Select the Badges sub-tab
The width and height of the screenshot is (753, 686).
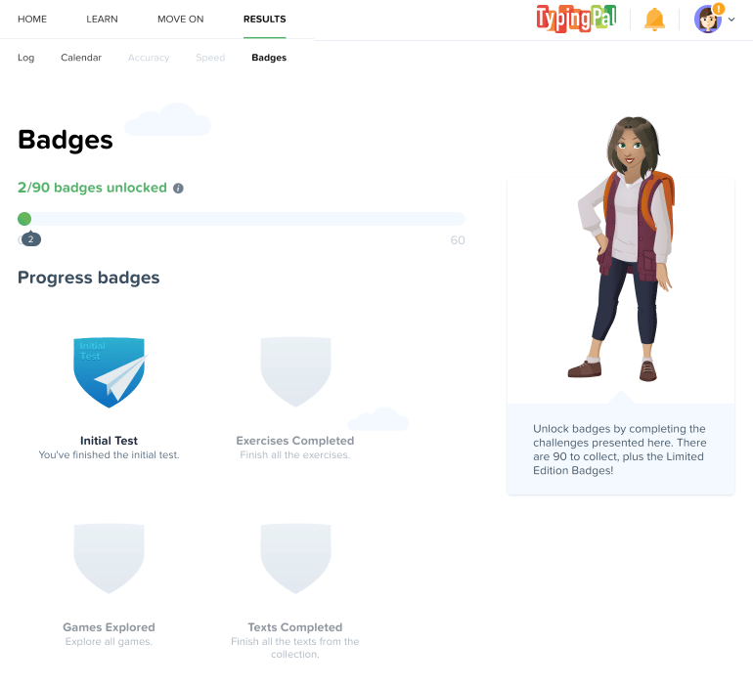269,58
